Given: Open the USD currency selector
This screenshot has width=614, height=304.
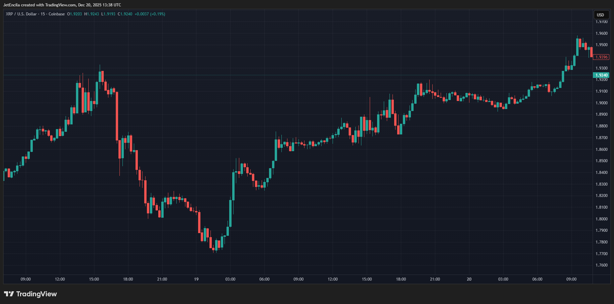Looking at the screenshot, I should click(x=601, y=15).
